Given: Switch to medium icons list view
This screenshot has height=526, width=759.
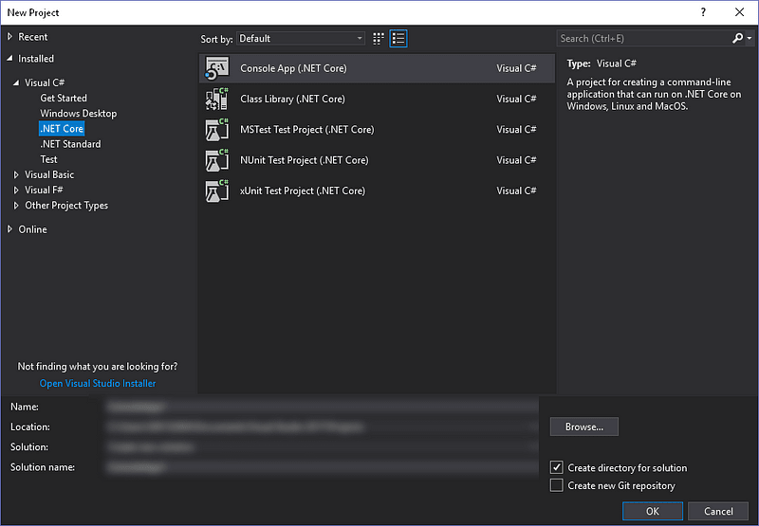Looking at the screenshot, I should coord(398,39).
